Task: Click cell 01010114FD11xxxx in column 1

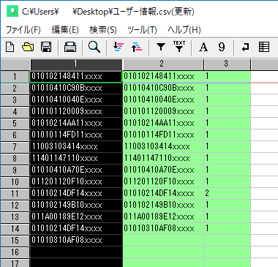Action: [x=76, y=135]
